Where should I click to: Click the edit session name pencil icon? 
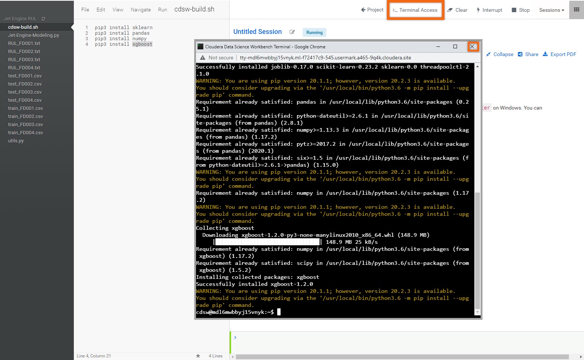[x=292, y=32]
